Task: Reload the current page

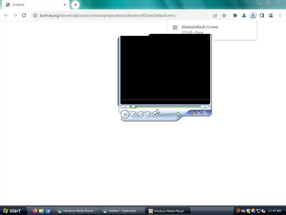Action: click(x=24, y=16)
